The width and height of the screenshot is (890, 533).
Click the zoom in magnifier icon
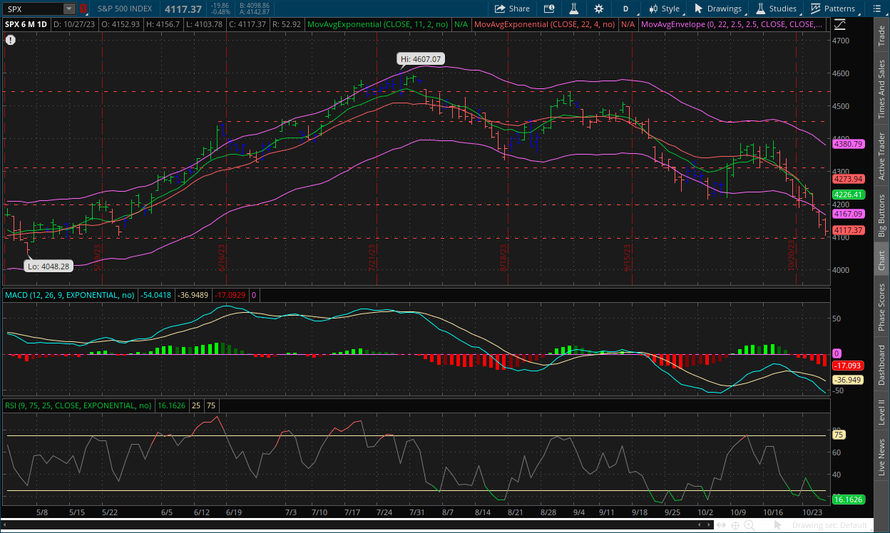point(750,526)
